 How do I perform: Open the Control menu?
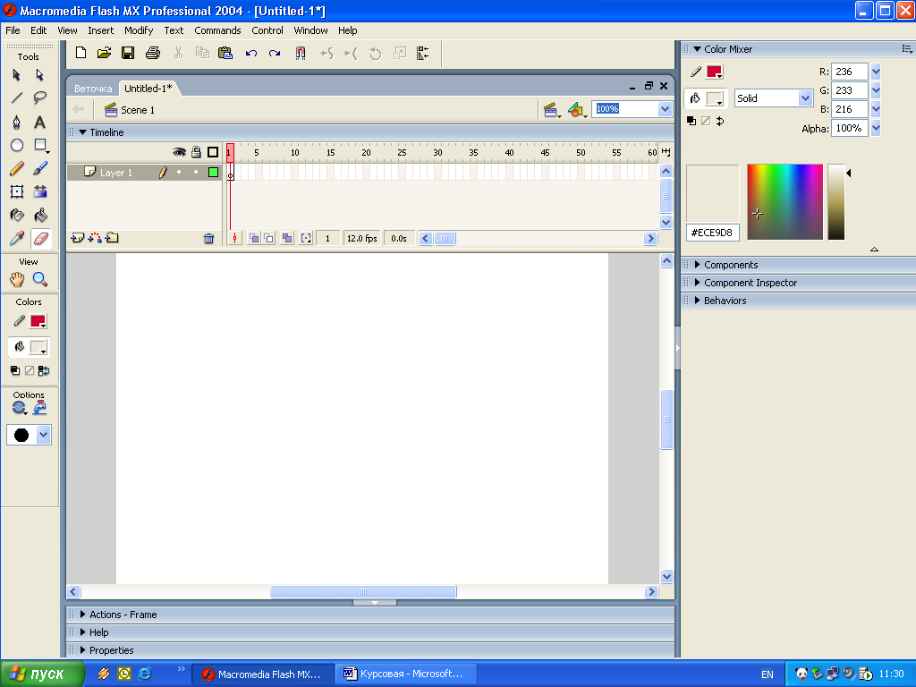click(x=267, y=30)
